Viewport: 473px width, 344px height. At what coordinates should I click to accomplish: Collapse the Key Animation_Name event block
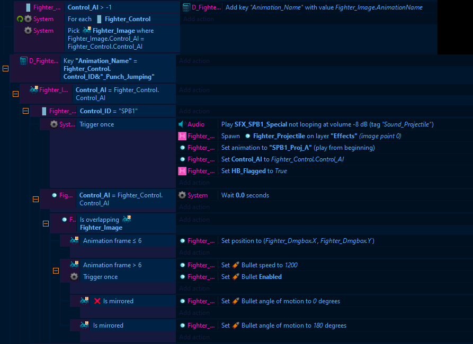pos(5,69)
